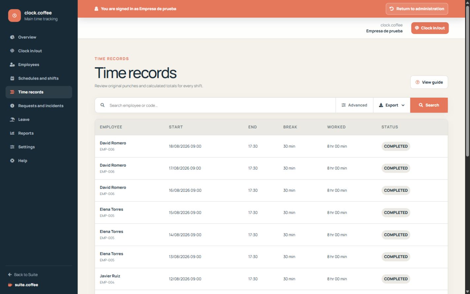Select Javier Ruiz in the 12/08/2026 row
The width and height of the screenshot is (470, 294).
coord(110,276)
